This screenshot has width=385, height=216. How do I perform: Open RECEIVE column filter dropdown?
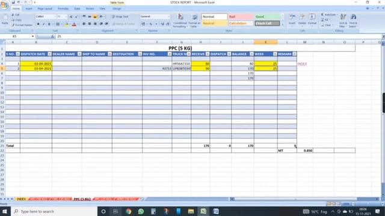(208, 54)
